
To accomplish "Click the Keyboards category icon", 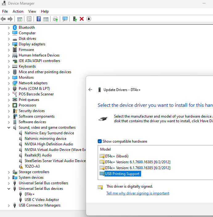I will [15, 66].
